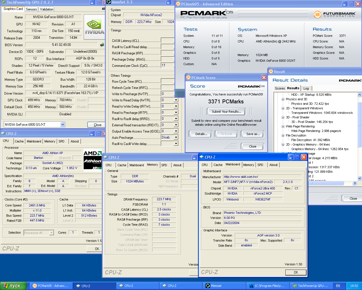Open the Auto Precharge dropdown in MemSet
362x290 pixels.
coord(176,137)
